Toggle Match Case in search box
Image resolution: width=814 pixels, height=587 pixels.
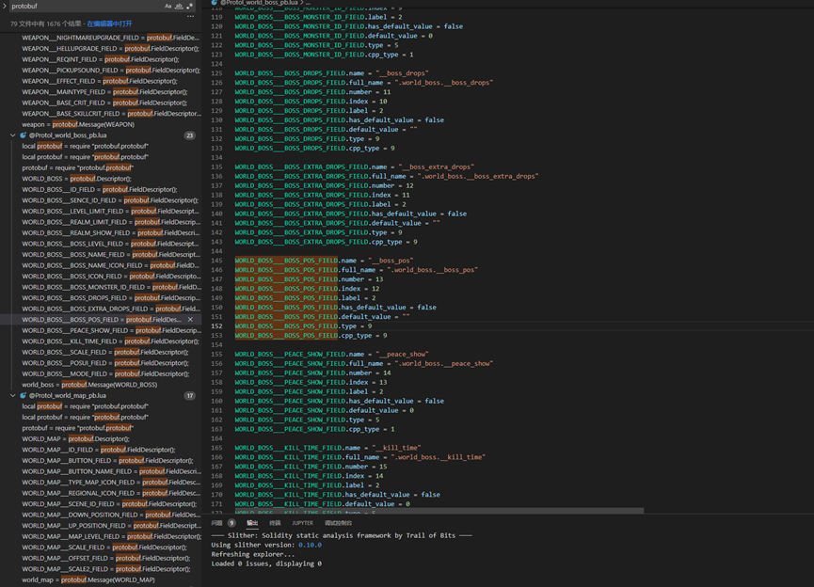(168, 6)
